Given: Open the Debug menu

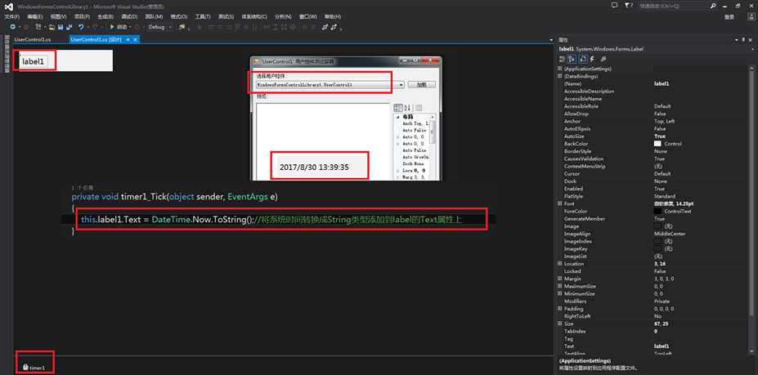Looking at the screenshot, I should pyautogui.click(x=129, y=16).
